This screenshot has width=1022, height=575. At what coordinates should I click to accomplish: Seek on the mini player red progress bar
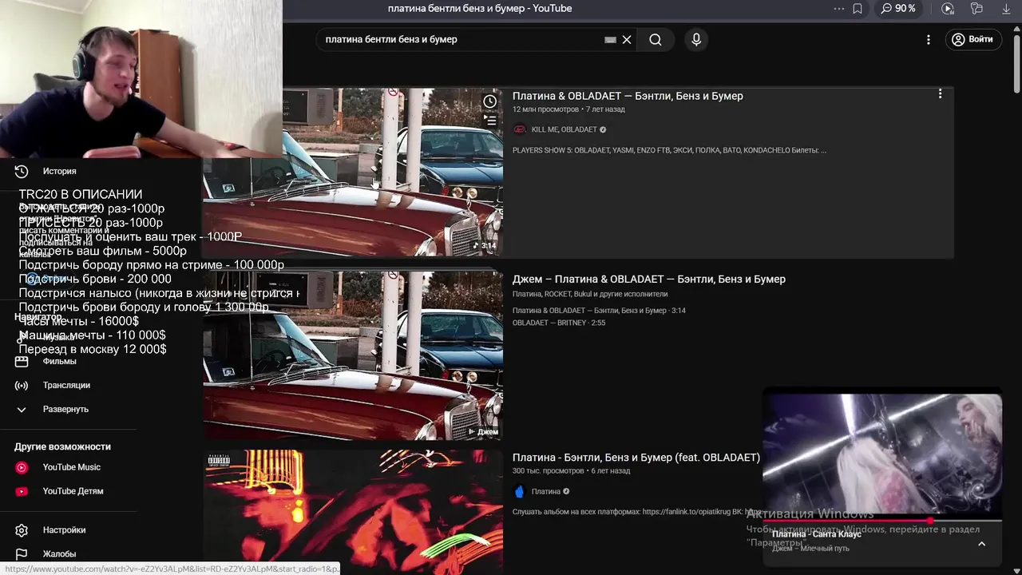882,521
